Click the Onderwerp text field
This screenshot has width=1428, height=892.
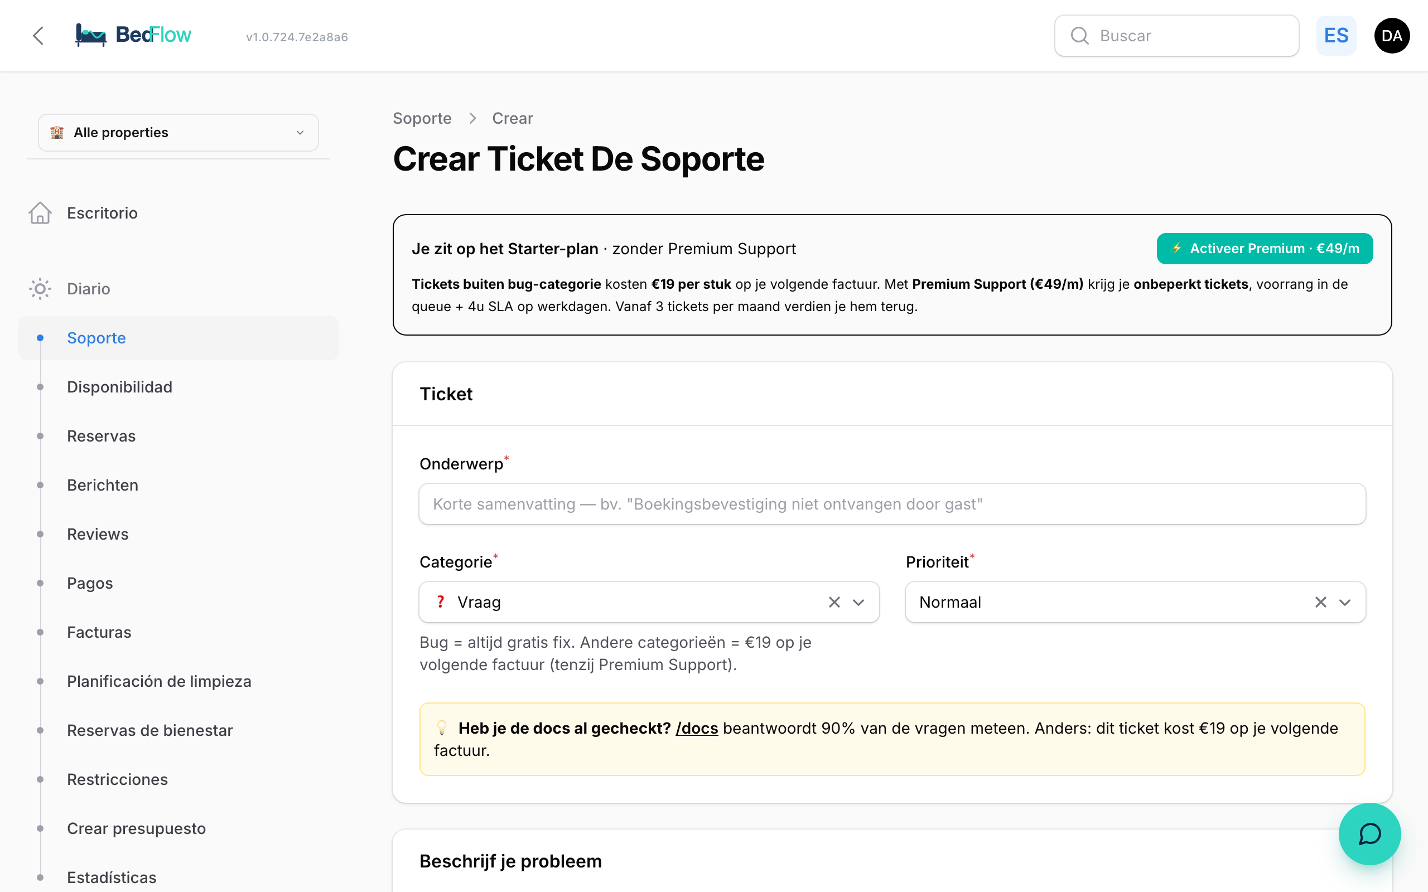tap(892, 504)
